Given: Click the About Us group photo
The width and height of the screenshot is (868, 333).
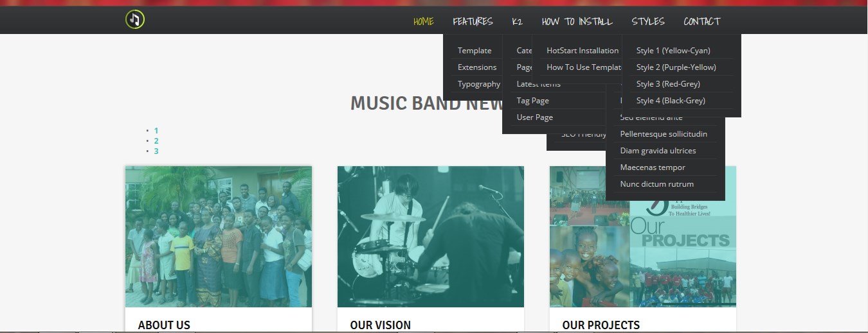Looking at the screenshot, I should click(x=219, y=237).
